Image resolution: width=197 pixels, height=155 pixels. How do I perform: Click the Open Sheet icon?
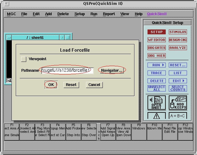(157, 103)
